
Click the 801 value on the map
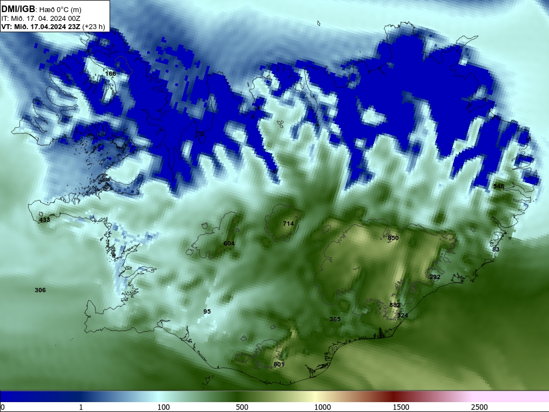[x=279, y=364]
